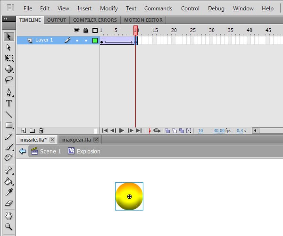Toggle visibility of all layers (eye icon)
The height and width of the screenshot is (236, 283).
tap(77, 30)
